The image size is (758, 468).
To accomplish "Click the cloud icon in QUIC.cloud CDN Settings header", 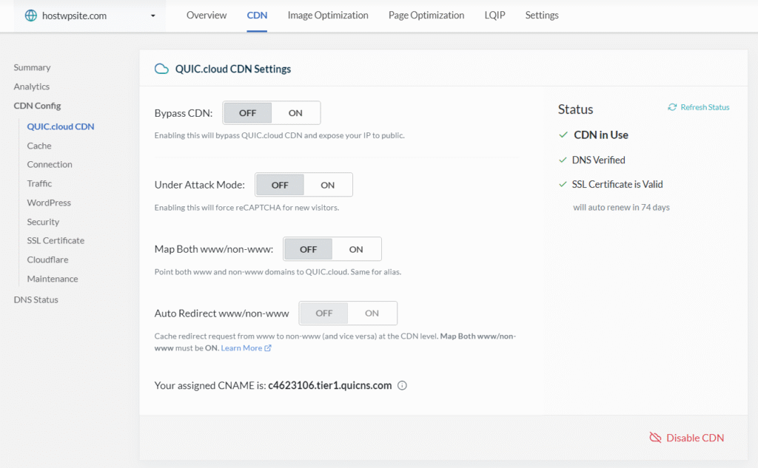I will point(161,68).
